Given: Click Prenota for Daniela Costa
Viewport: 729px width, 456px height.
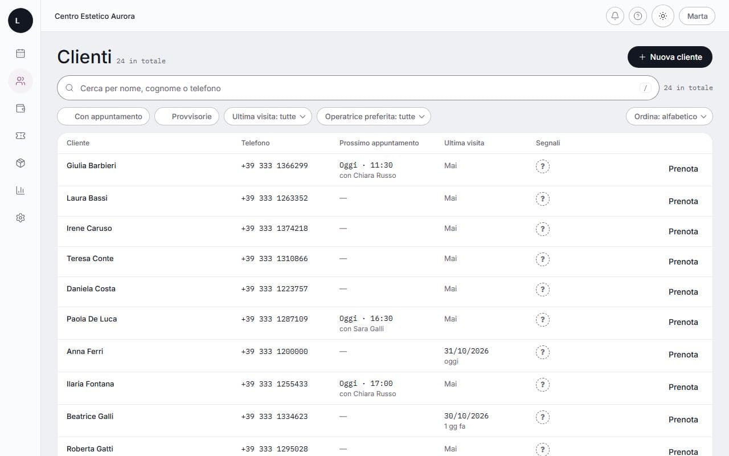Looking at the screenshot, I should click(683, 292).
